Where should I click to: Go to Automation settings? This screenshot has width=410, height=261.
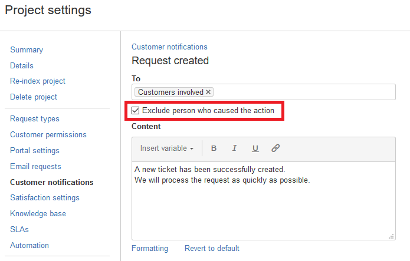pyautogui.click(x=29, y=245)
